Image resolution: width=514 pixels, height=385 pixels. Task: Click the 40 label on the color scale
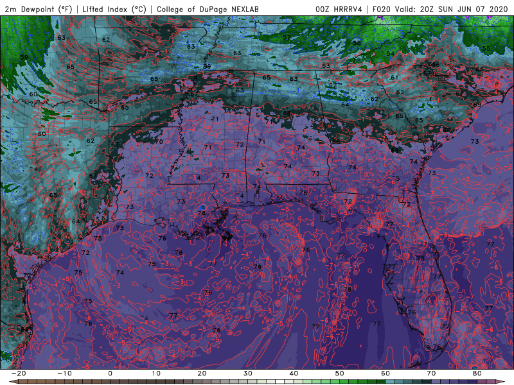point(294,373)
